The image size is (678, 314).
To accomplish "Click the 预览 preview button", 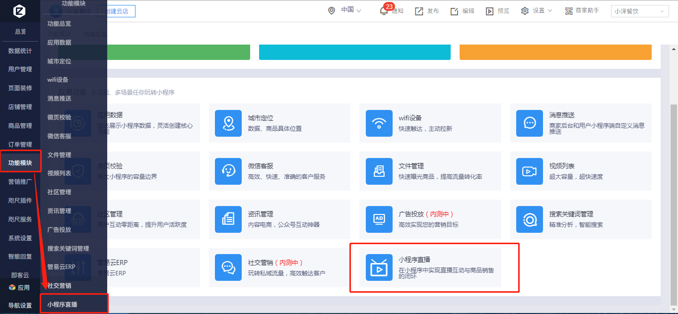I will point(497,11).
